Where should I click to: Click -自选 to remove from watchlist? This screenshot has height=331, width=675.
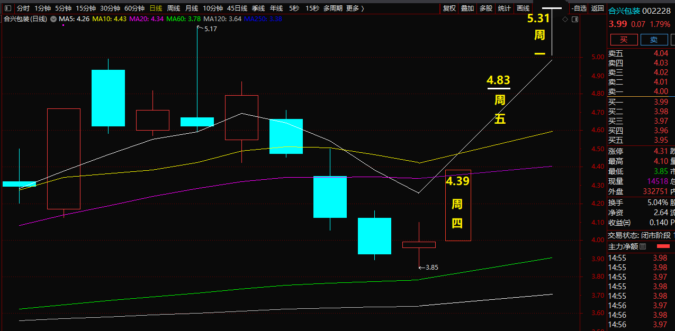coord(580,8)
